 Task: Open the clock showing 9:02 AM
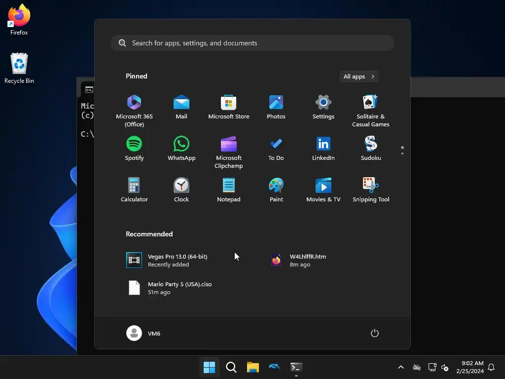[x=470, y=367]
